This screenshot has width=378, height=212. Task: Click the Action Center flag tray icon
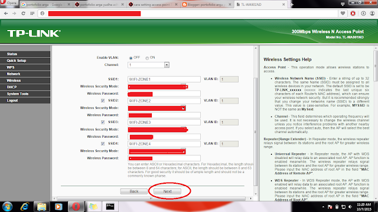pos(330,207)
